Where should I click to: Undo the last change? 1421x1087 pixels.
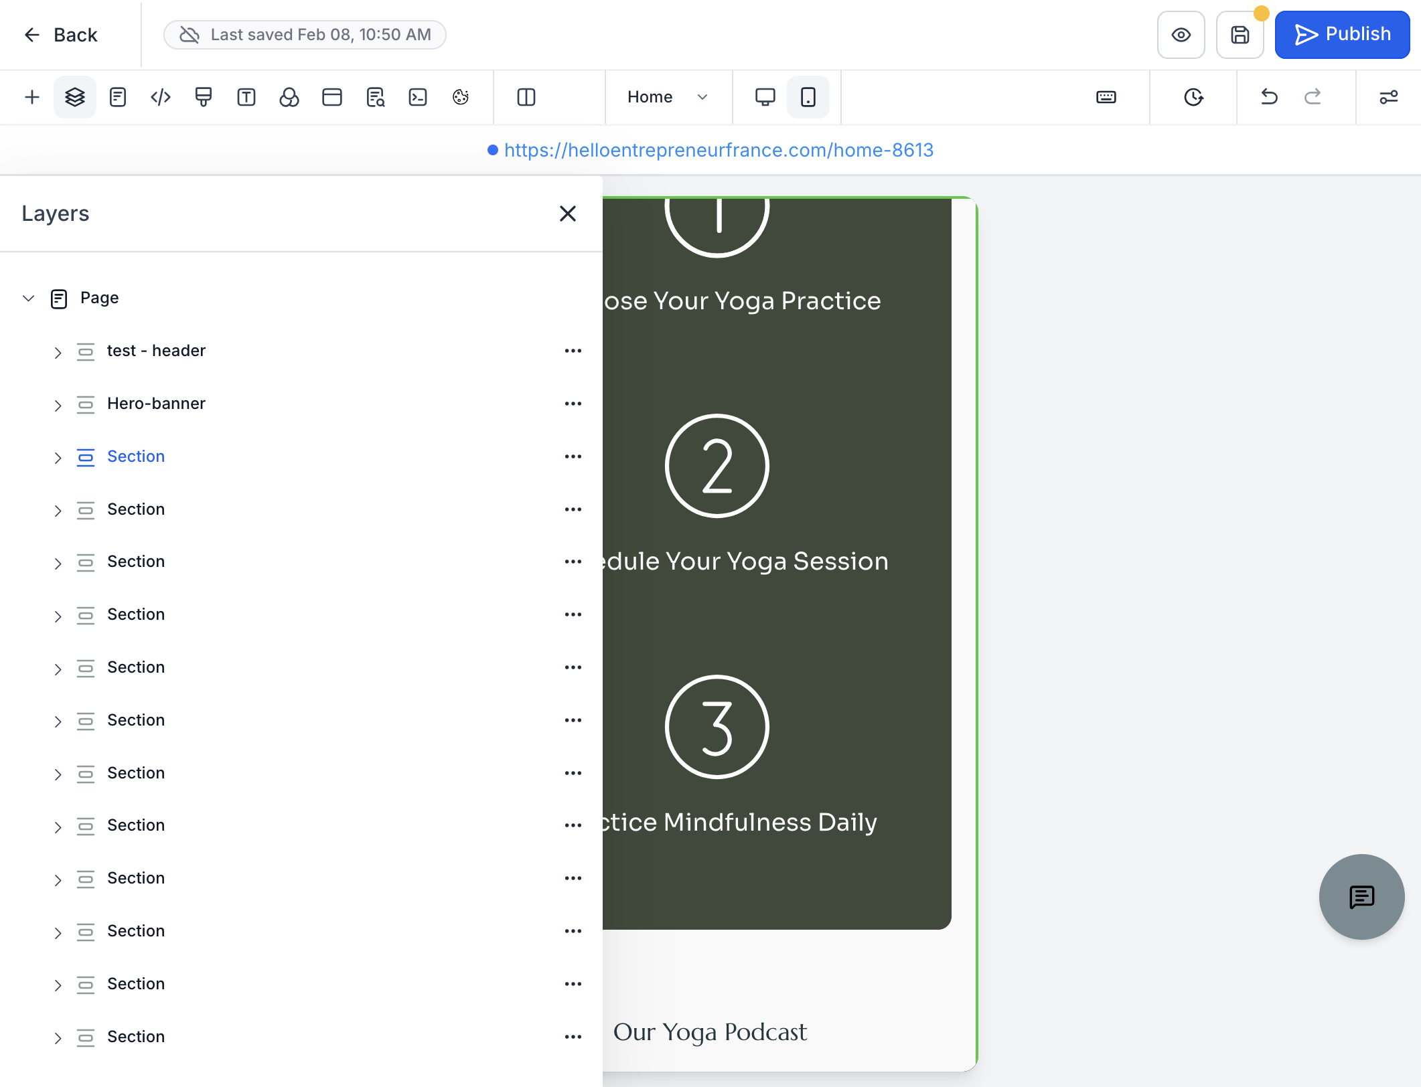pyautogui.click(x=1269, y=97)
